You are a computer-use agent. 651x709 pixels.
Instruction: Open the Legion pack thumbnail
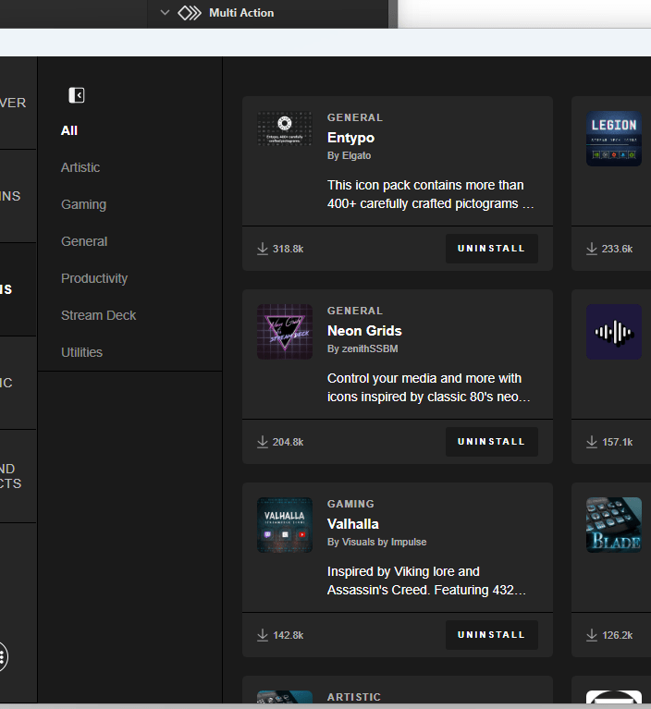[614, 139]
